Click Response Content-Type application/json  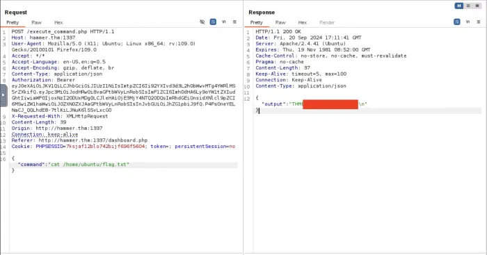coord(301,86)
